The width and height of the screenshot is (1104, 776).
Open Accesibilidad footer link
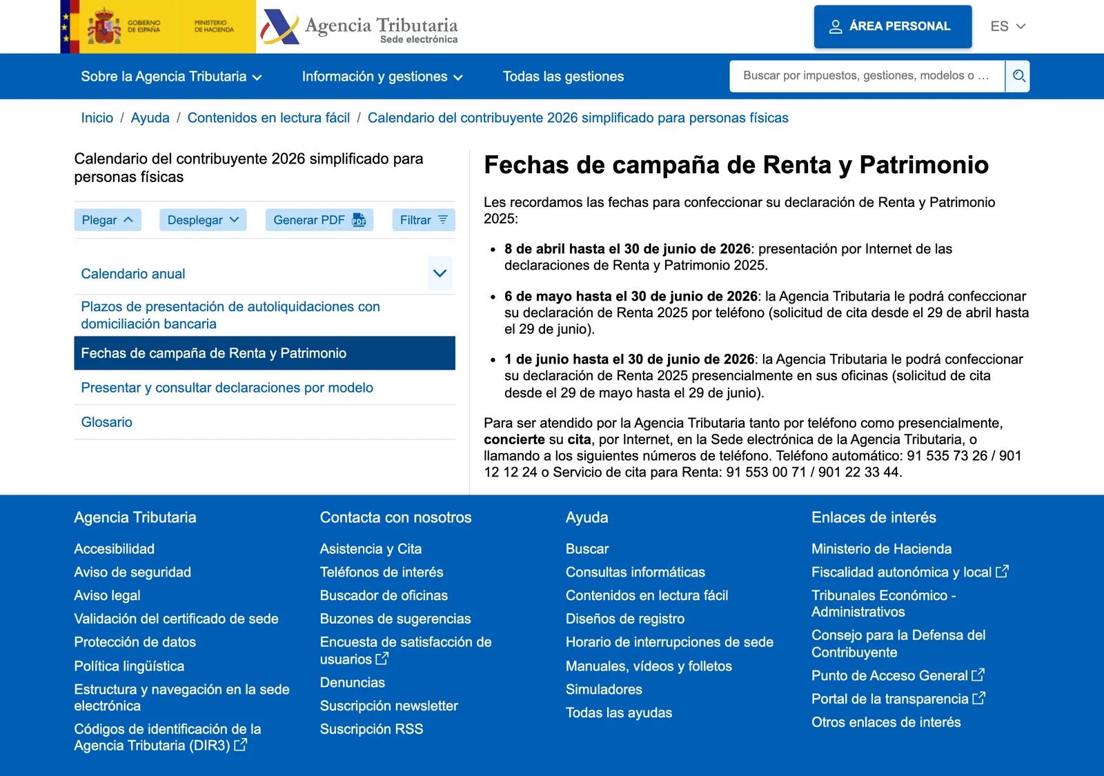click(115, 549)
